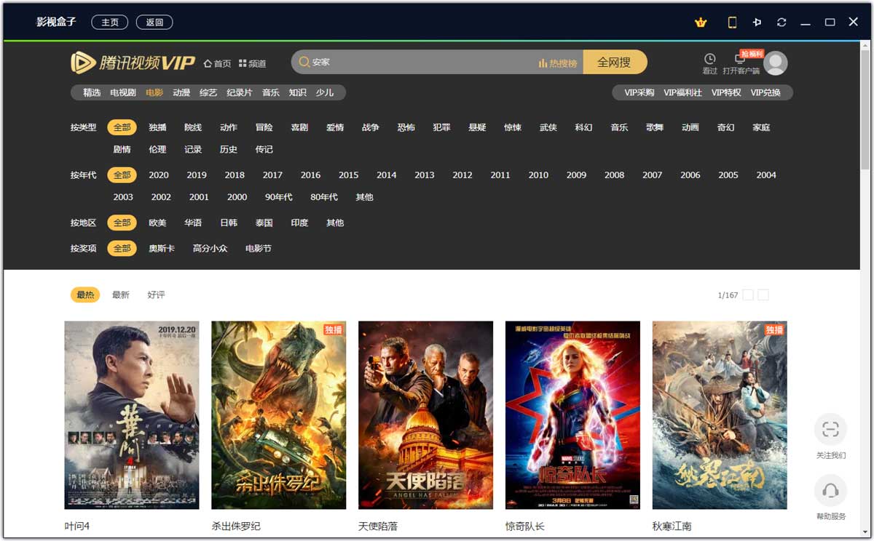Open the 热搜榜 hot search chart
The width and height of the screenshot is (874, 541).
point(557,63)
